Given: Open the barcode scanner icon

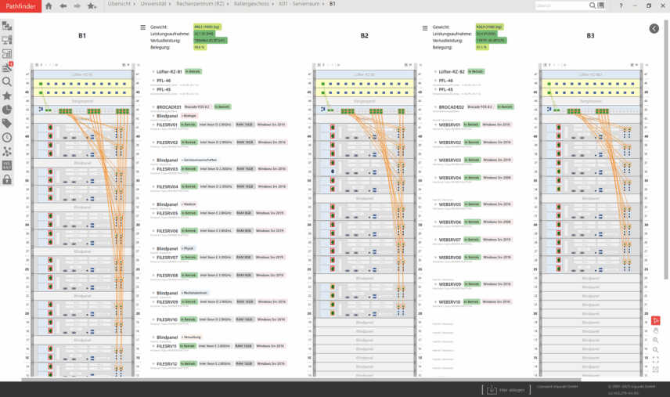Looking at the screenshot, I should click(7, 53).
